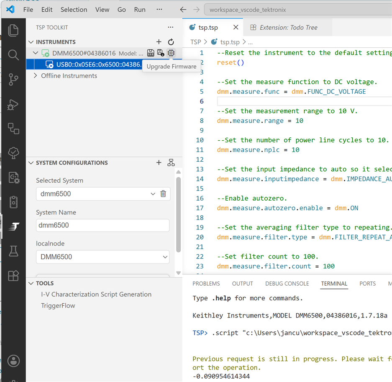
Task: Open I-V Characterization Script Generation tool
Action: (96, 294)
